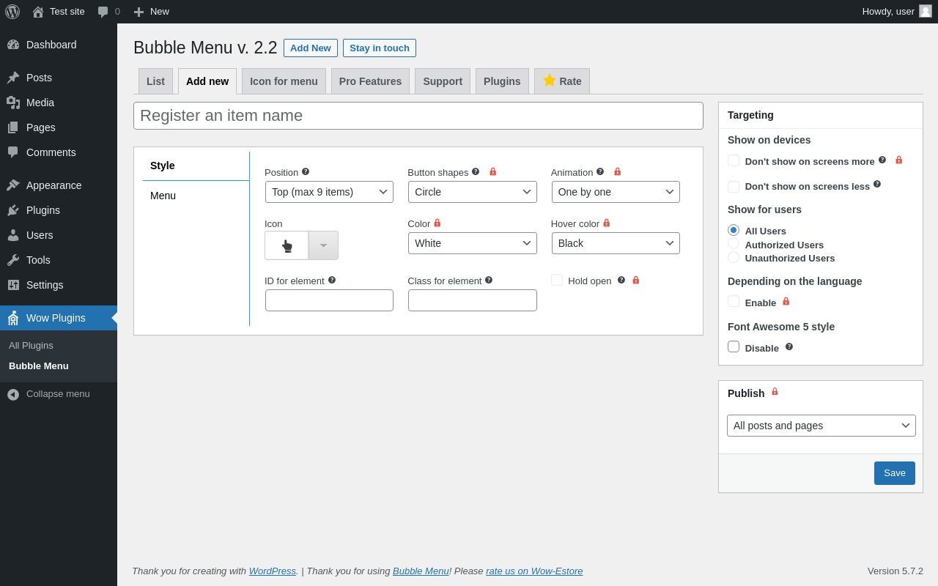938x586 pixels.
Task: Open the Position dropdown
Action: (329, 192)
